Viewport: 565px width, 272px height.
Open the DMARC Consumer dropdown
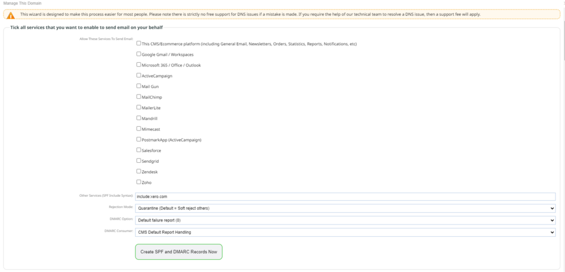pyautogui.click(x=345, y=233)
